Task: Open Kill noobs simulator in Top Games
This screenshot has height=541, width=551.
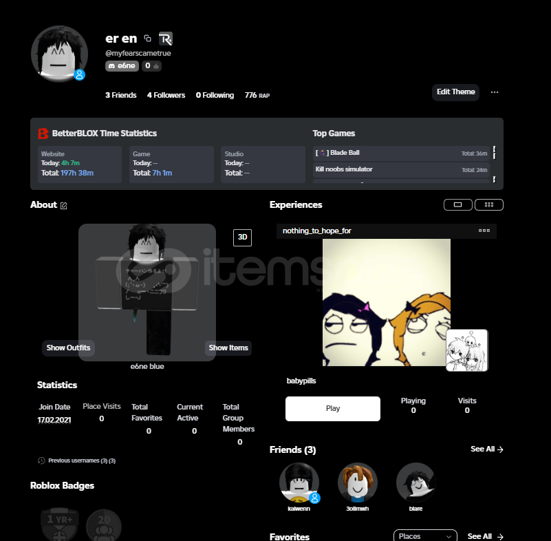Action: (401, 169)
